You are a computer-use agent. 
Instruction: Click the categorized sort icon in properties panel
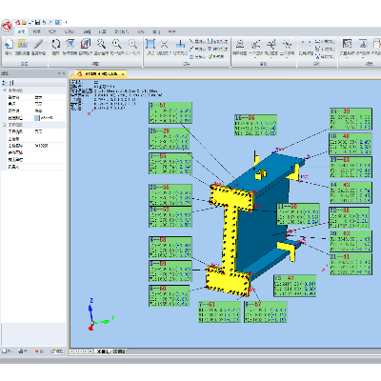pos(4,83)
